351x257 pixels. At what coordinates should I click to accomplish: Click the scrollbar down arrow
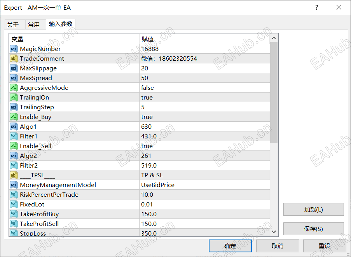274,232
